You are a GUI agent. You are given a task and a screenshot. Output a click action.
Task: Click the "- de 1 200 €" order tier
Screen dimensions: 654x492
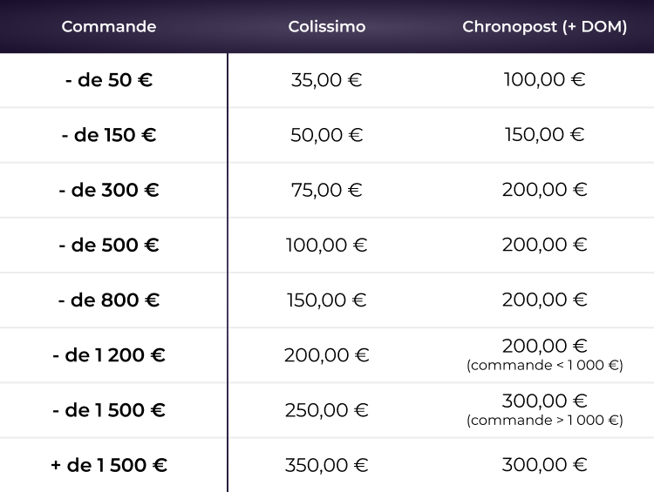pyautogui.click(x=109, y=354)
